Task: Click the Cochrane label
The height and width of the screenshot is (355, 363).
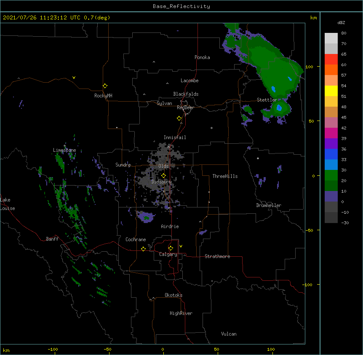Action: [x=136, y=239]
